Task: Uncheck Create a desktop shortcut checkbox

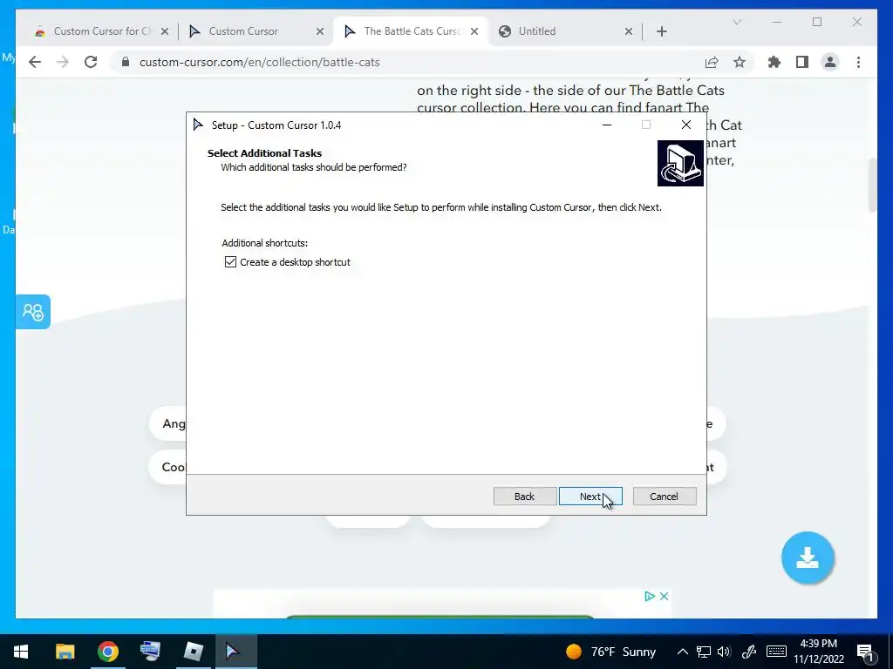Action: (230, 261)
